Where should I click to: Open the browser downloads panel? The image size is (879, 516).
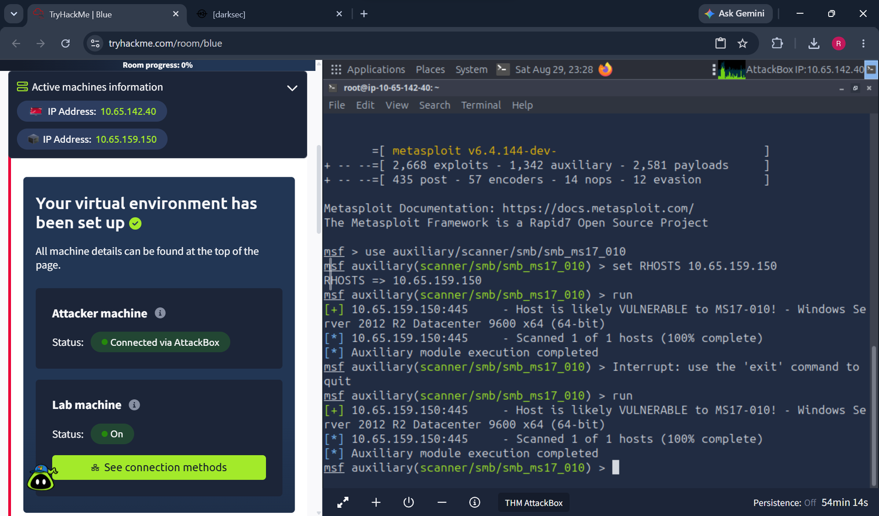pos(814,43)
